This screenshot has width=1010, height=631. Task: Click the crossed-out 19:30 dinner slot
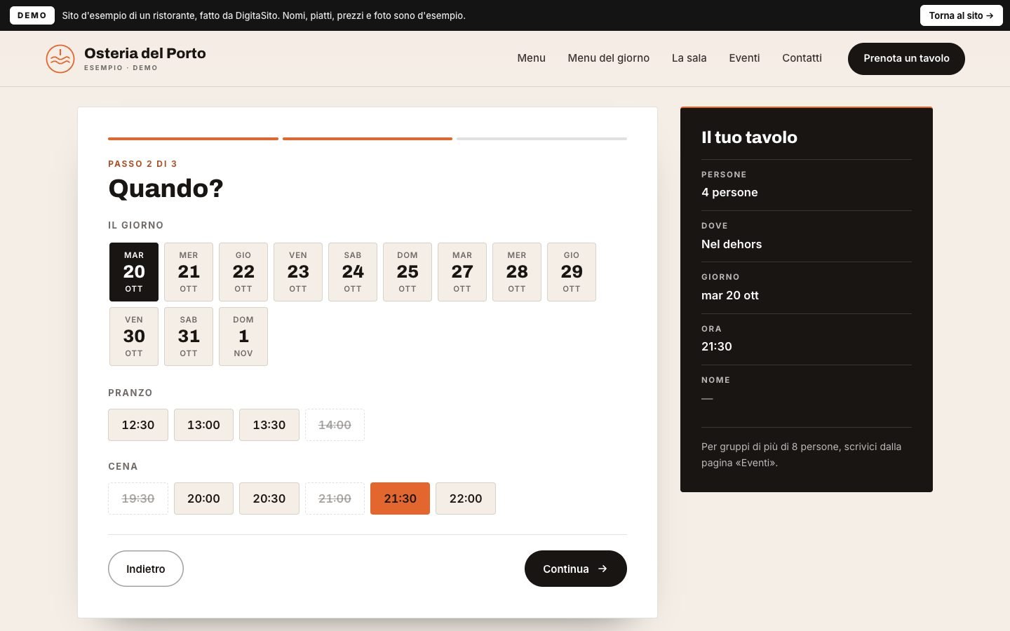point(138,498)
